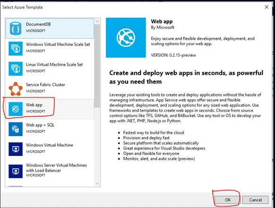This screenshot has height=208, width=275.
Task: Click the Select Azure Template title text
Action: (23, 8)
